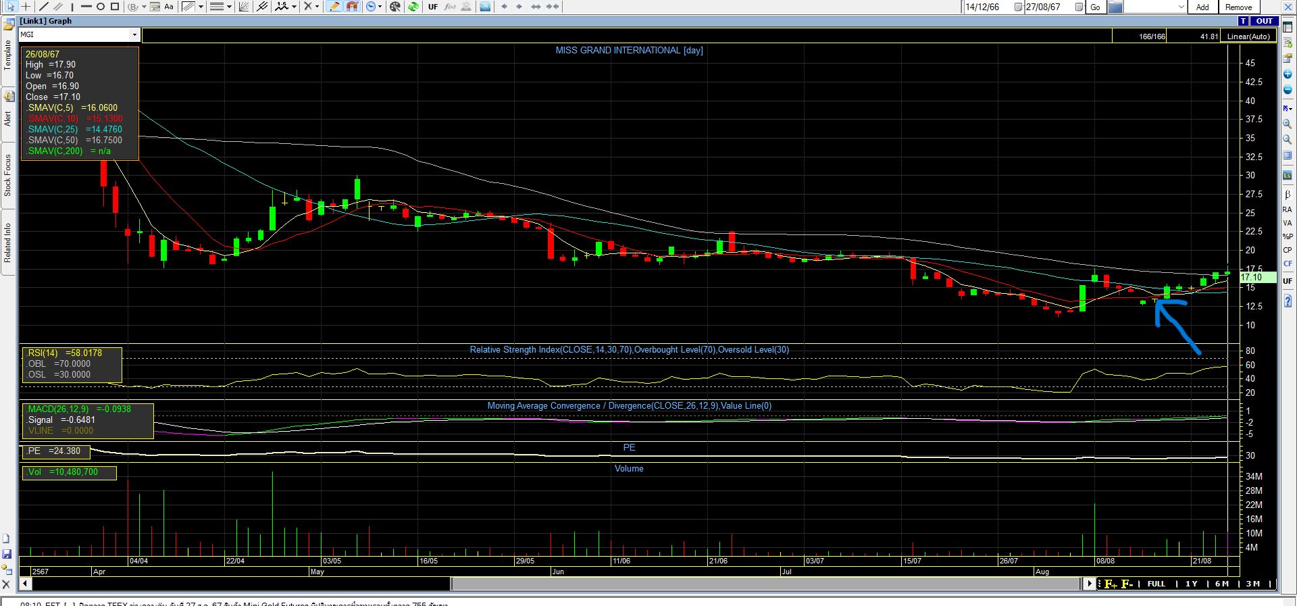Click the blue chart image icon
The height and width of the screenshot is (606, 1297).
[485, 7]
